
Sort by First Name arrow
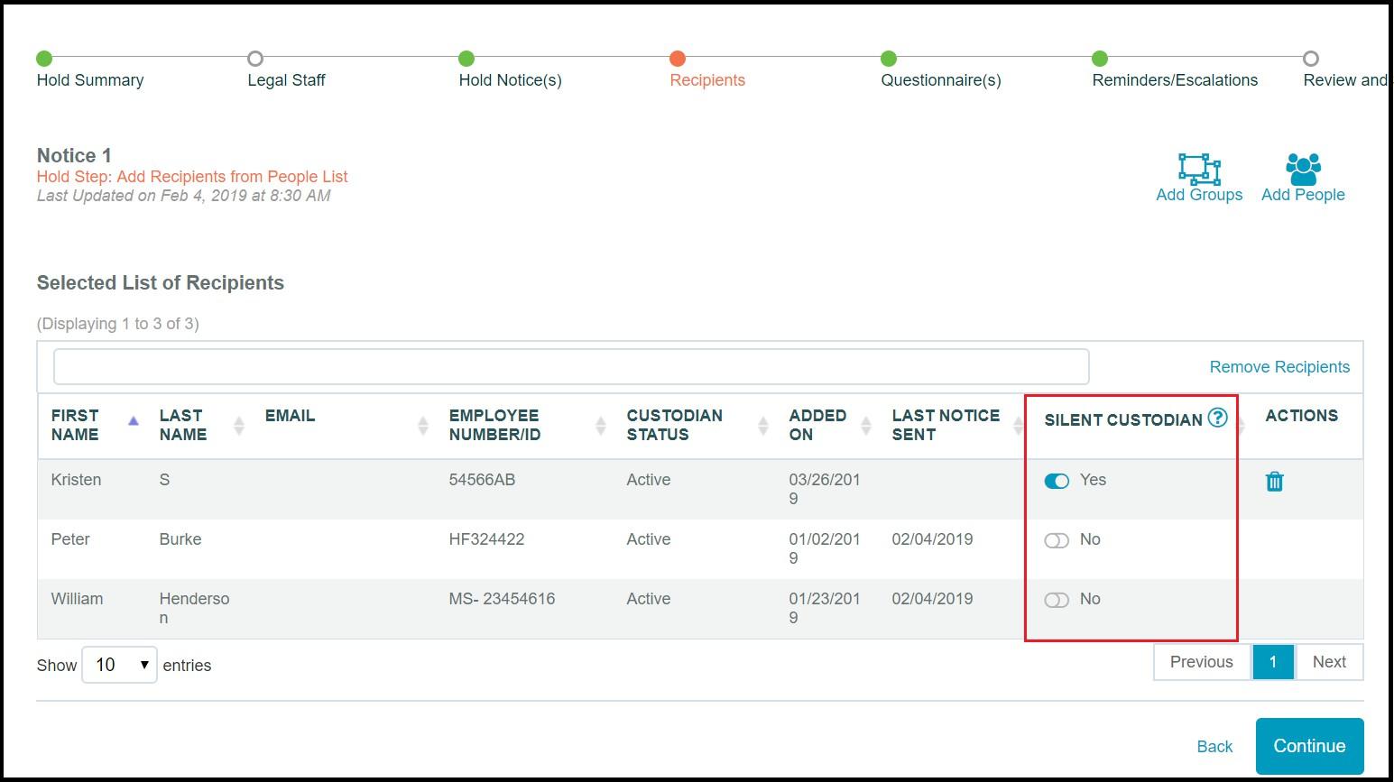(134, 420)
